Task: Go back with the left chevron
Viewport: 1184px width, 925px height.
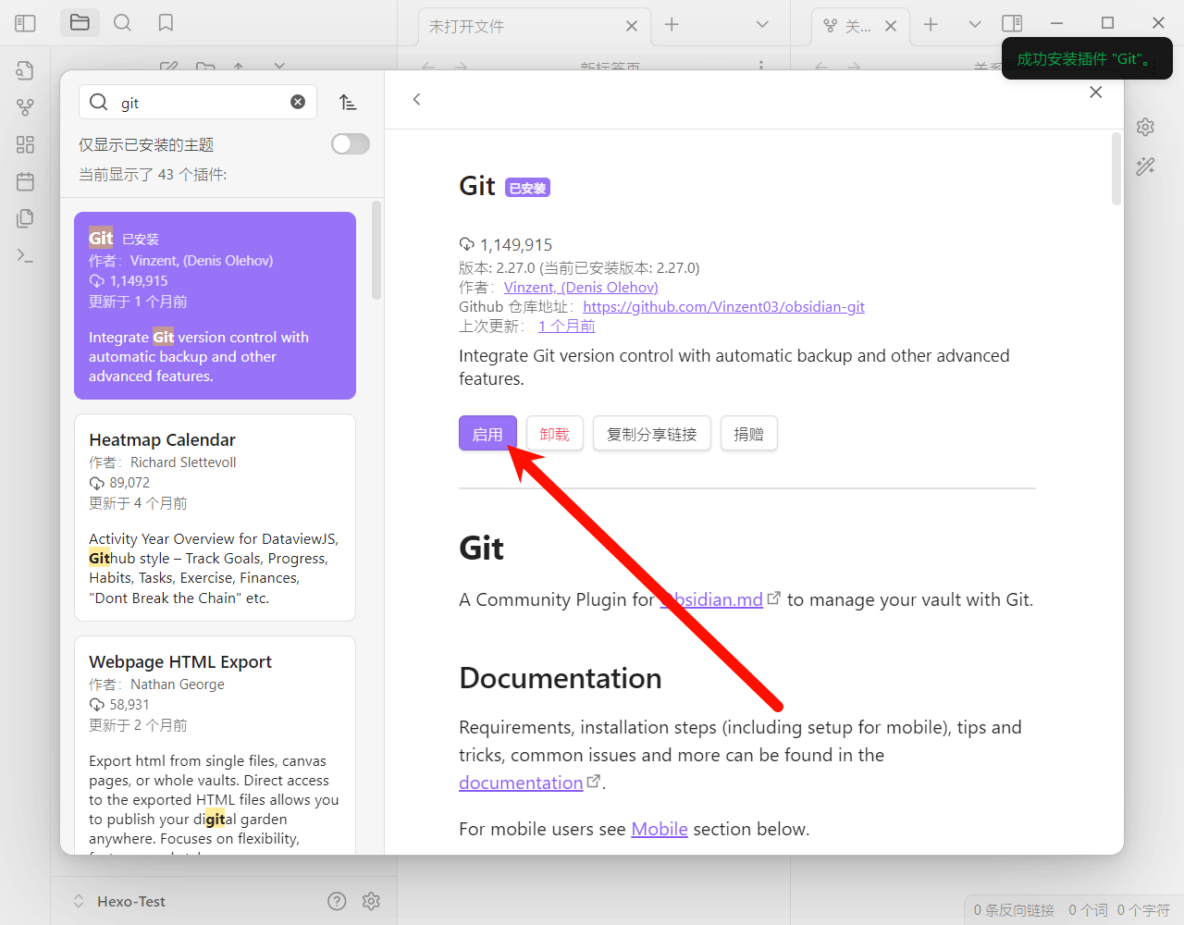Action: pyautogui.click(x=417, y=100)
